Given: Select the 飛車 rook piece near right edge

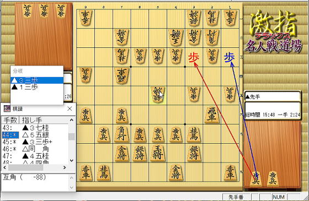Looking at the screenshot, I should 212,115.
